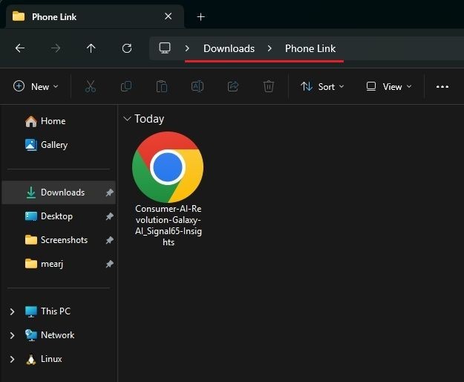Click chevron between Downloads and Phone Link
The height and width of the screenshot is (382, 464).
[269, 48]
